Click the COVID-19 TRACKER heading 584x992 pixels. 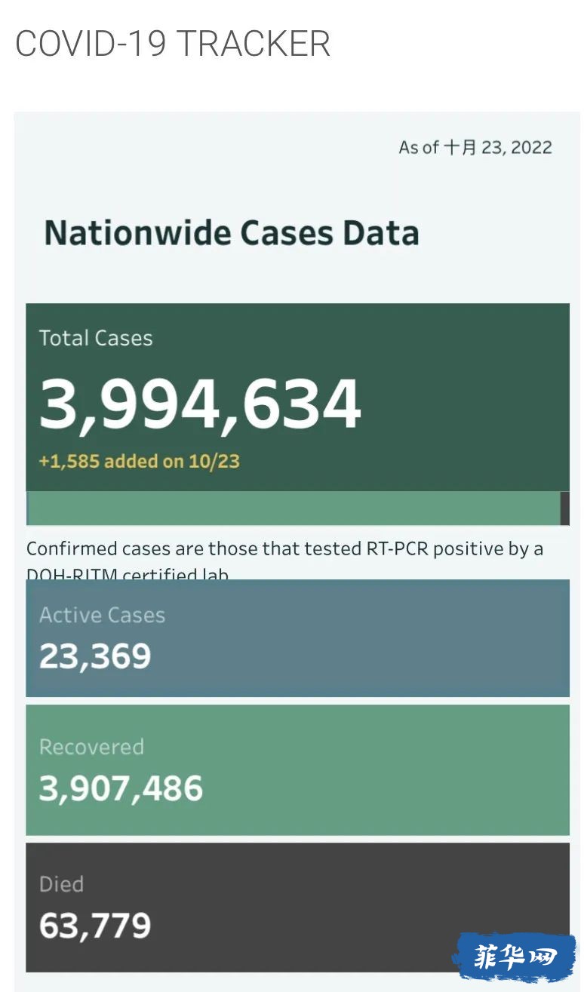point(173,44)
